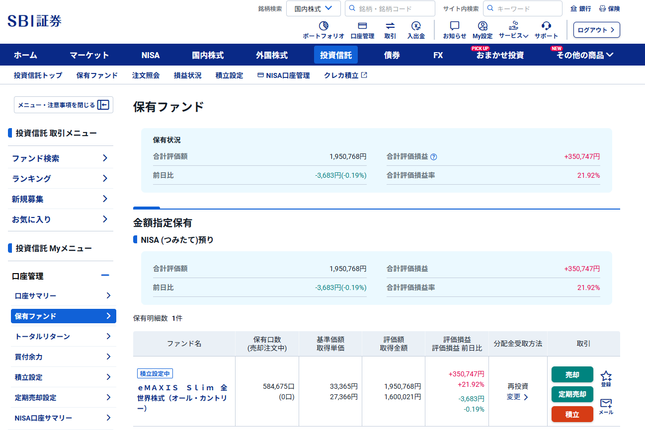Open notifications speech bubble icon
Screen dimensions: 645x430
coord(454,26)
